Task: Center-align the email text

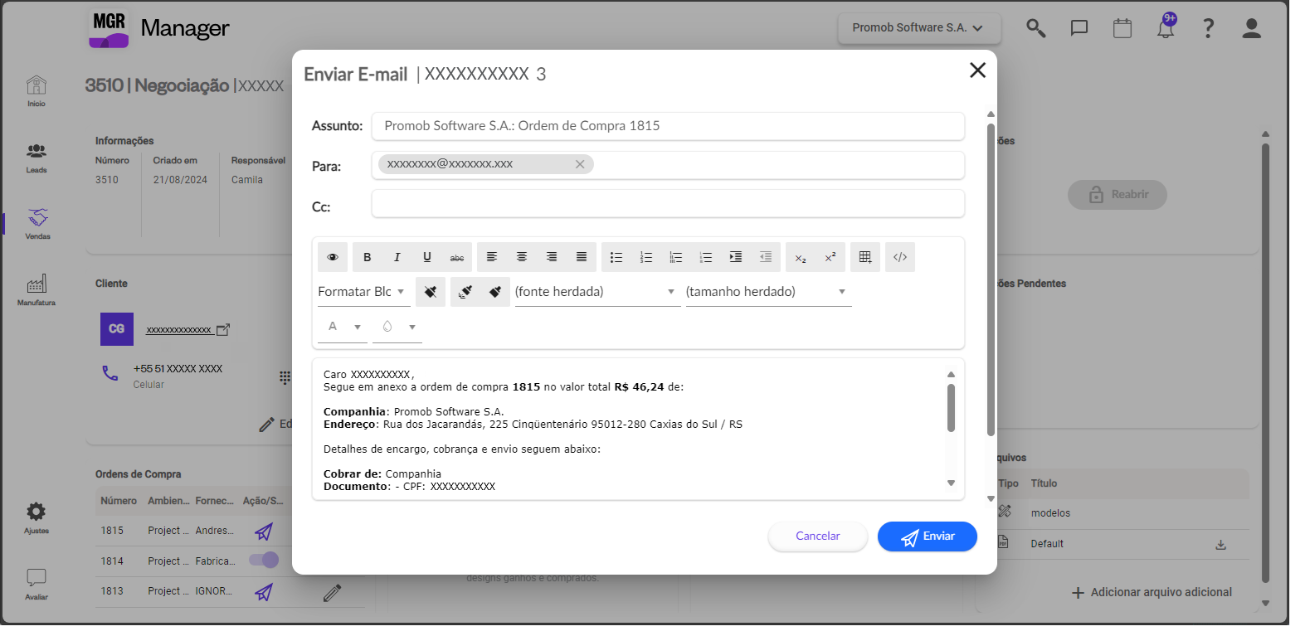Action: pyautogui.click(x=522, y=257)
